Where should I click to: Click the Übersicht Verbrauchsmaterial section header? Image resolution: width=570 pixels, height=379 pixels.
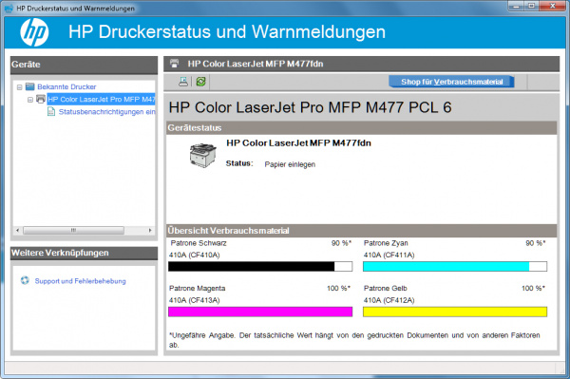(x=362, y=231)
